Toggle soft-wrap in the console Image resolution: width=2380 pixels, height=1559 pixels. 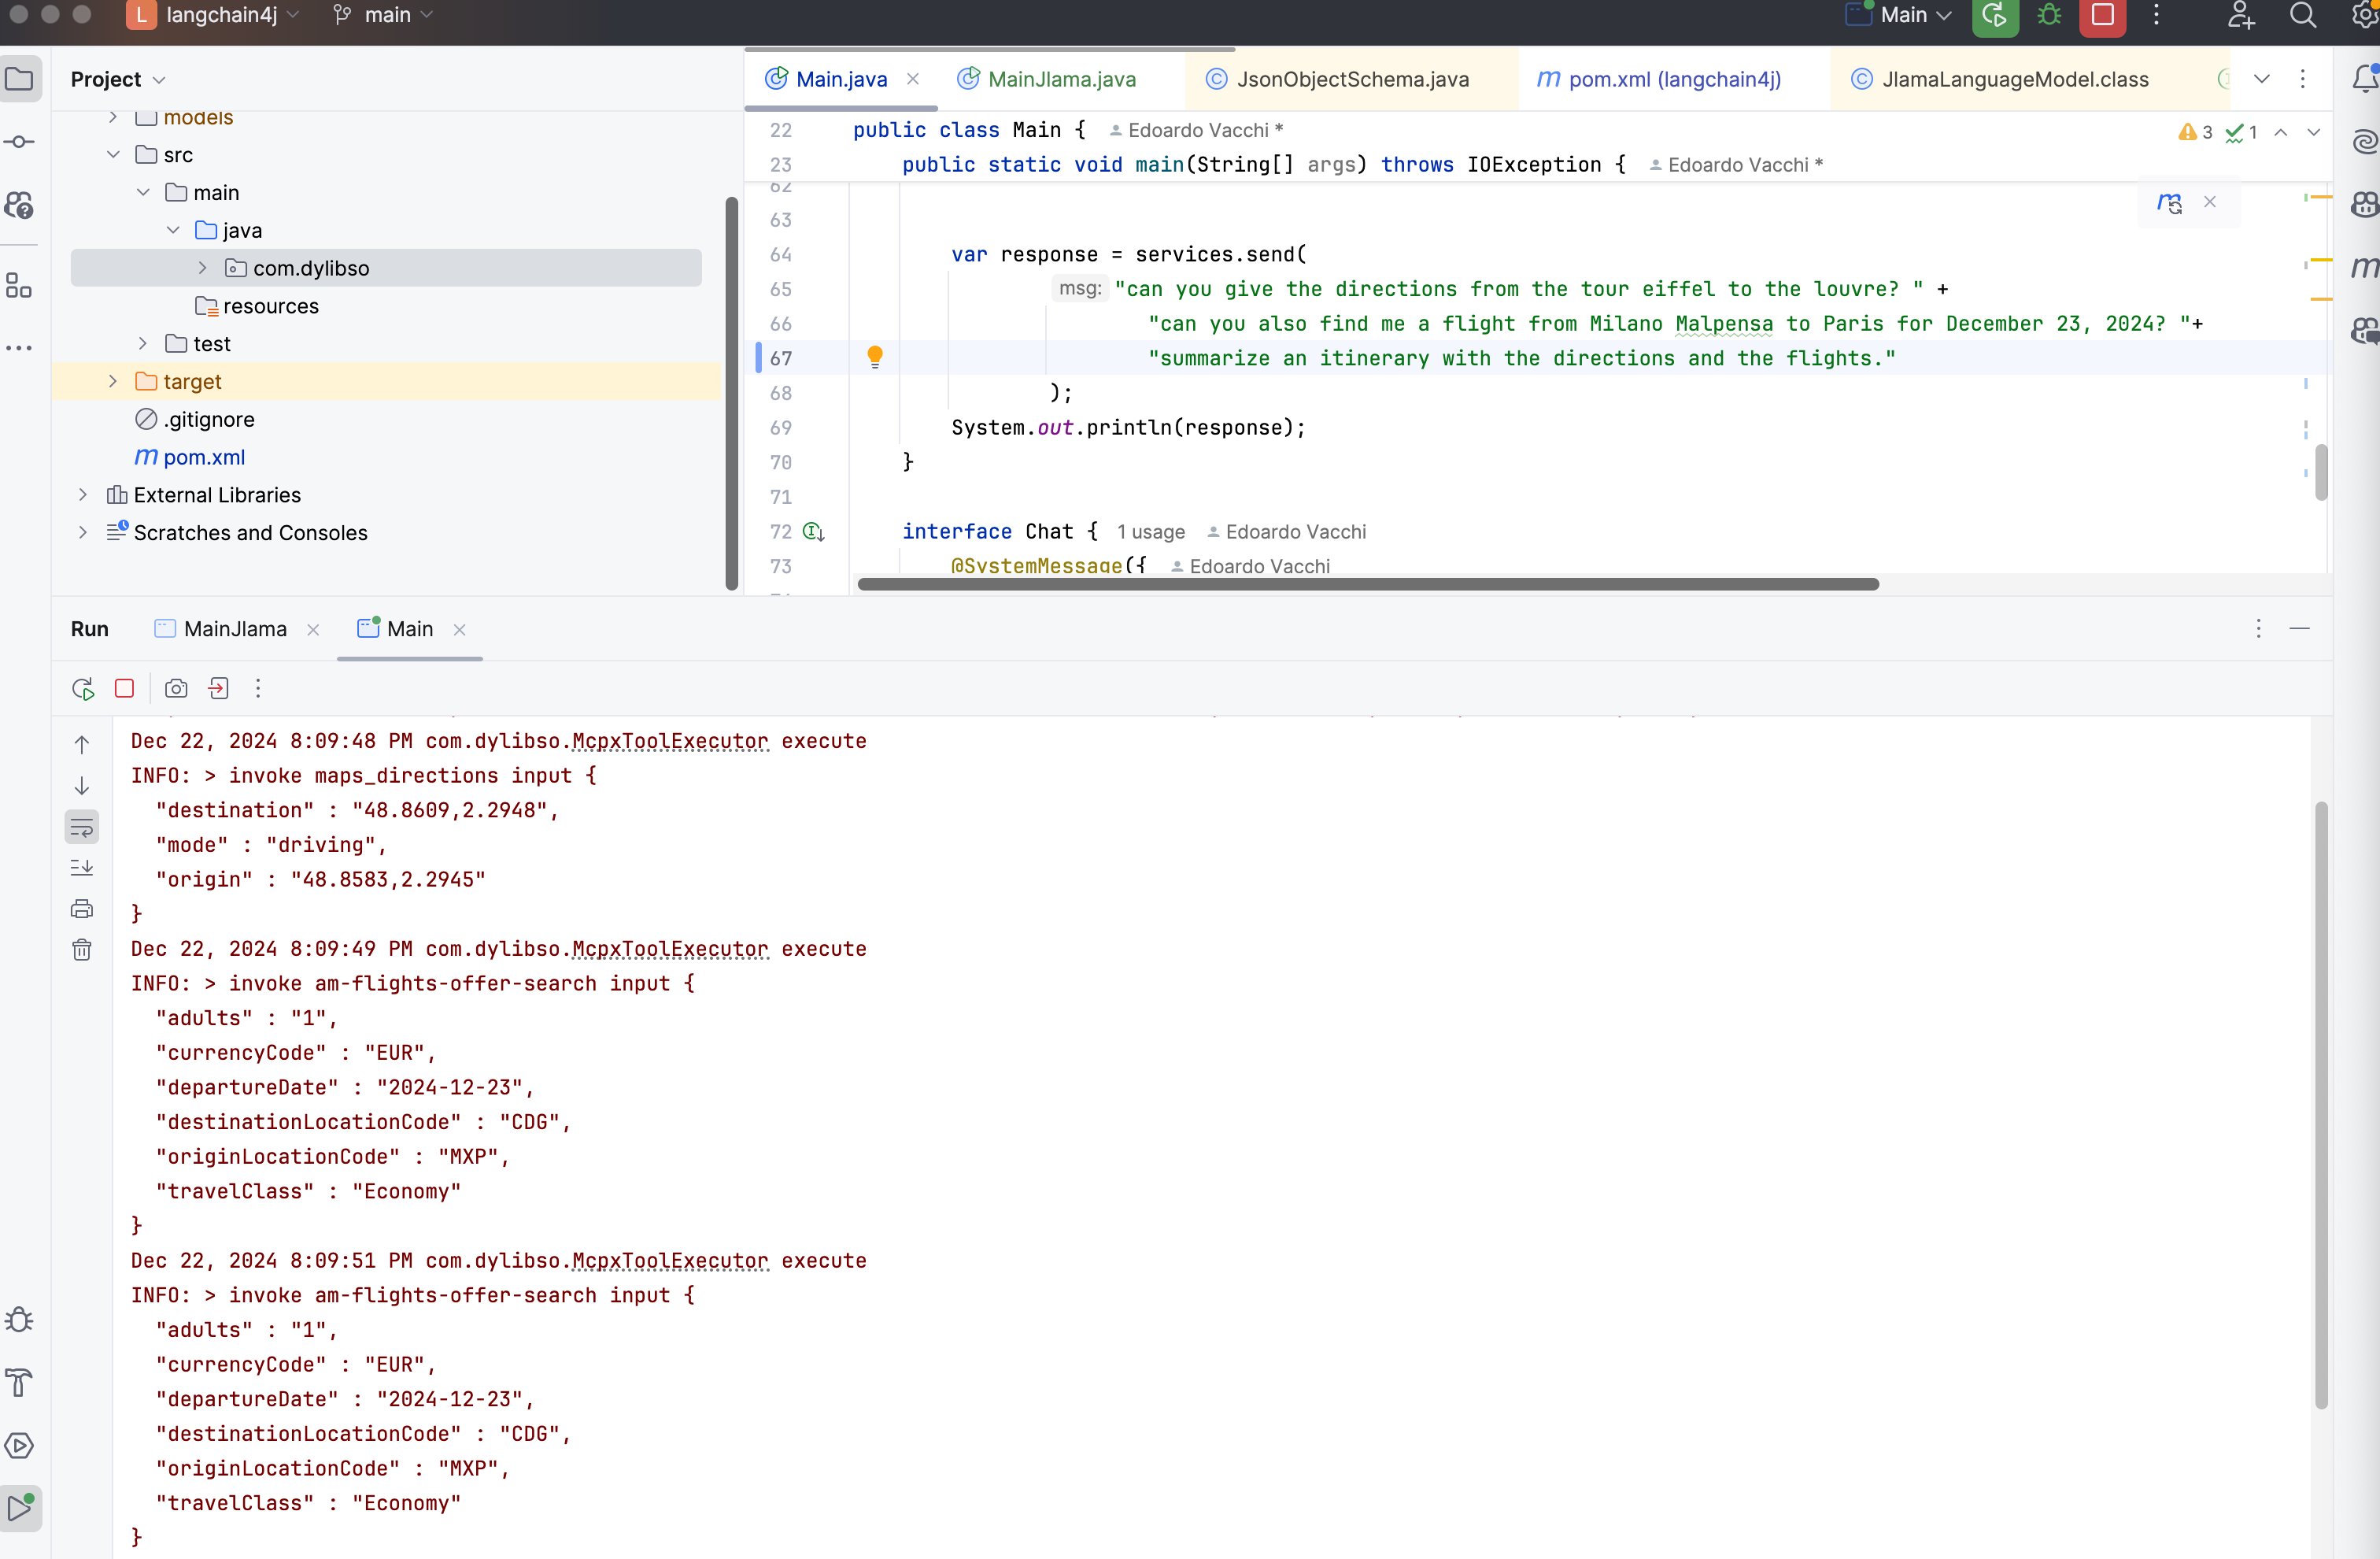[x=82, y=827]
